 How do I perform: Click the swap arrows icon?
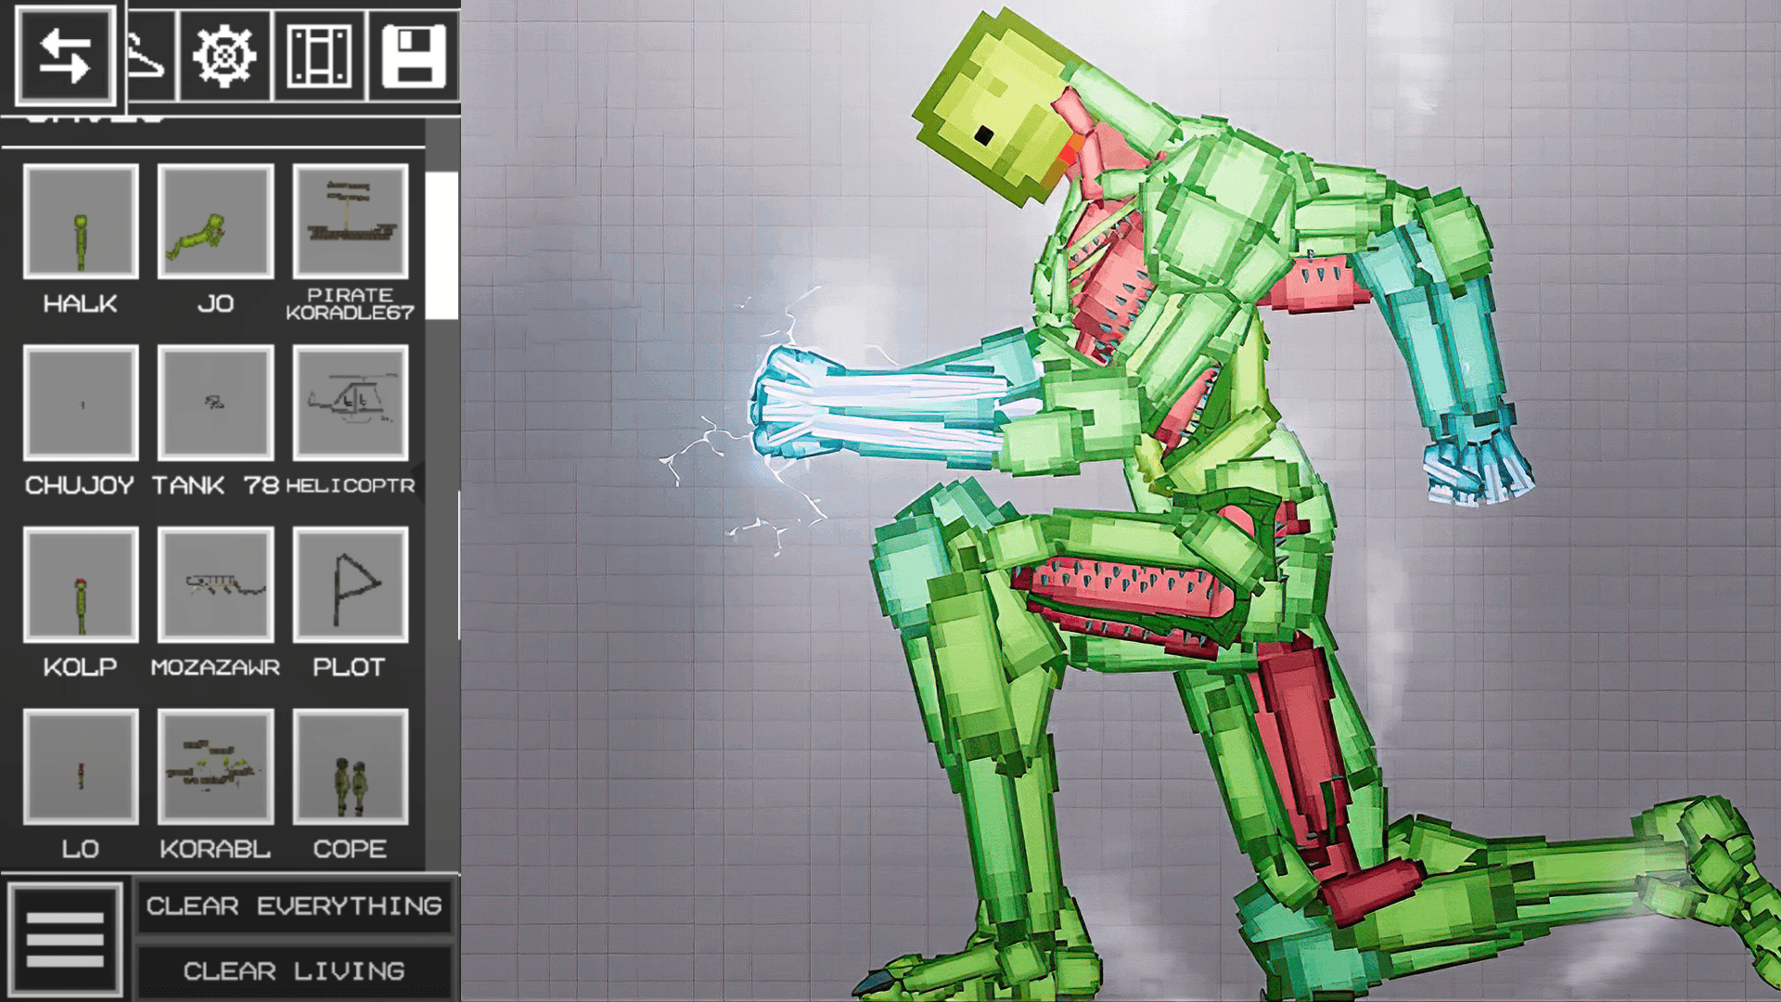click(x=65, y=56)
